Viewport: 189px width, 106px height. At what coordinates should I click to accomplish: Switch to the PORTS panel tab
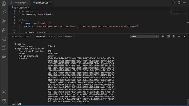pos(52,37)
